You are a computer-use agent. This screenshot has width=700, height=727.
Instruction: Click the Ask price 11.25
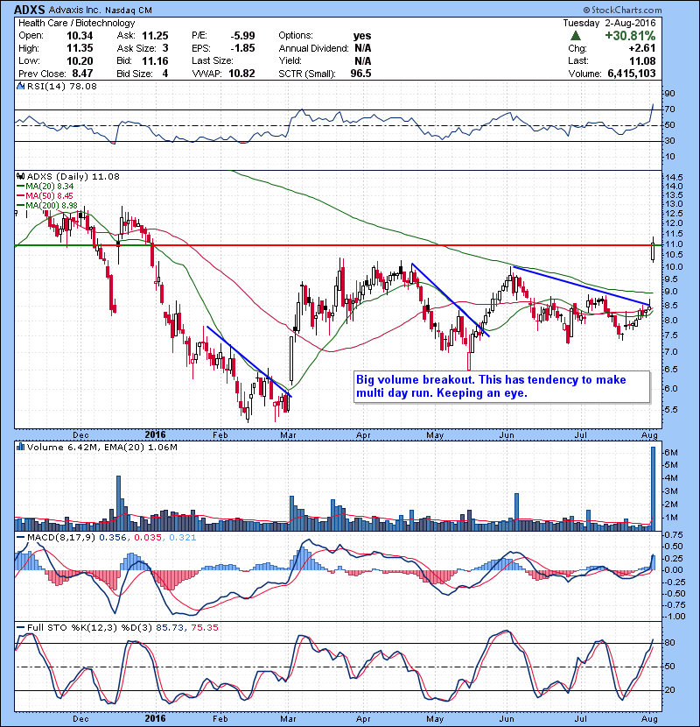(x=155, y=36)
